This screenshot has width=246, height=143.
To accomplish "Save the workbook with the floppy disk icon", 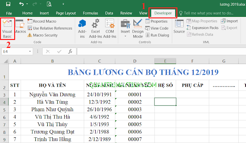I will tap(8, 4).
